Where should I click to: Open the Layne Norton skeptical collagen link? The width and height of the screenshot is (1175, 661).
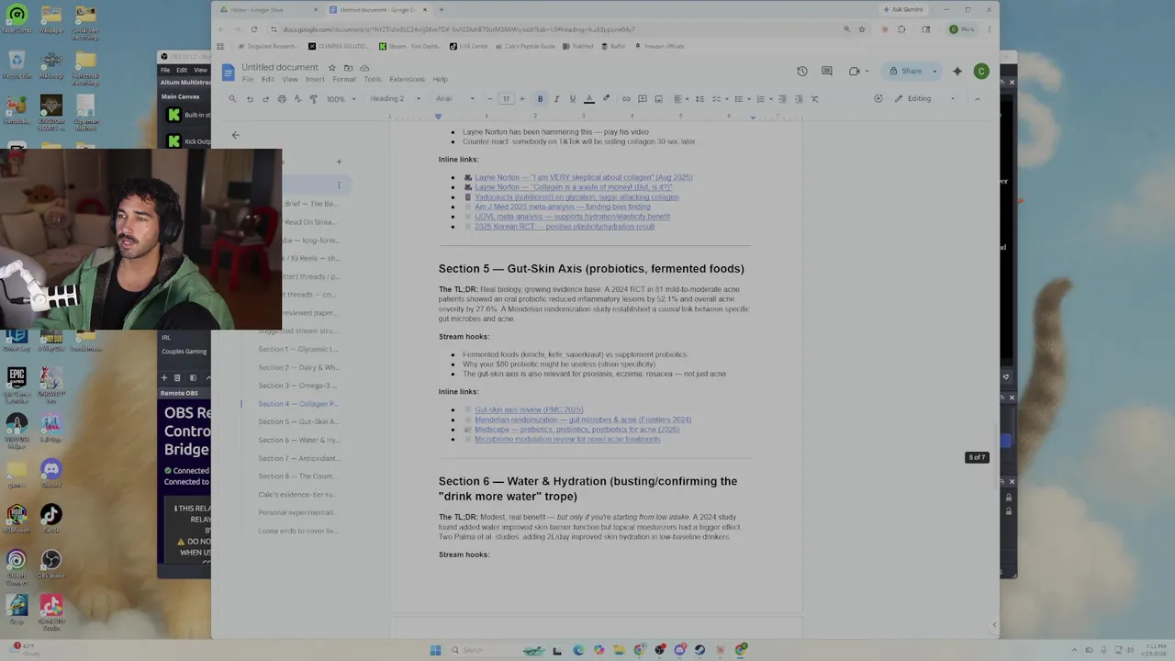pos(583,178)
